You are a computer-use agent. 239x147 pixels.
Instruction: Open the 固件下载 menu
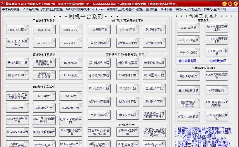click(166, 9)
